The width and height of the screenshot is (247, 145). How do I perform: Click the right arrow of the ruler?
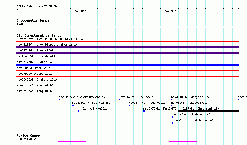[x=238, y=9]
